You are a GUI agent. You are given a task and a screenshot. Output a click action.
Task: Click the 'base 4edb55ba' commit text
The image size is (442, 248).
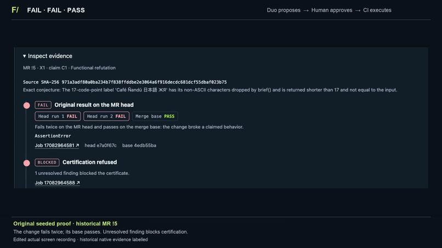[139, 146]
